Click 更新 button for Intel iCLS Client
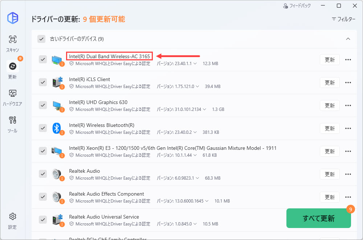Viewport: 363px width, 240px height. [330, 83]
